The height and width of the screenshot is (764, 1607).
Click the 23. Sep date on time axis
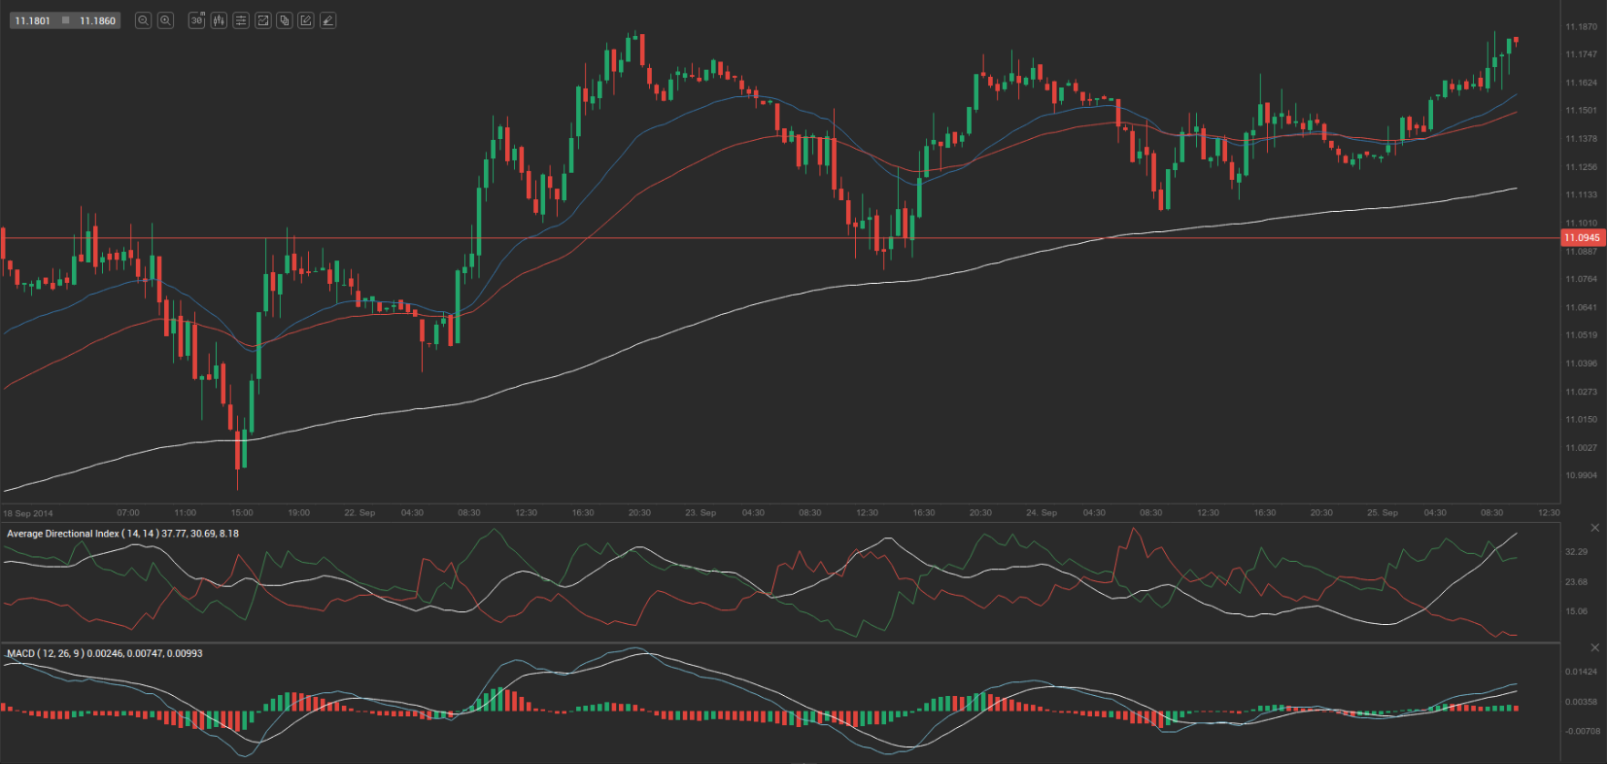click(700, 512)
